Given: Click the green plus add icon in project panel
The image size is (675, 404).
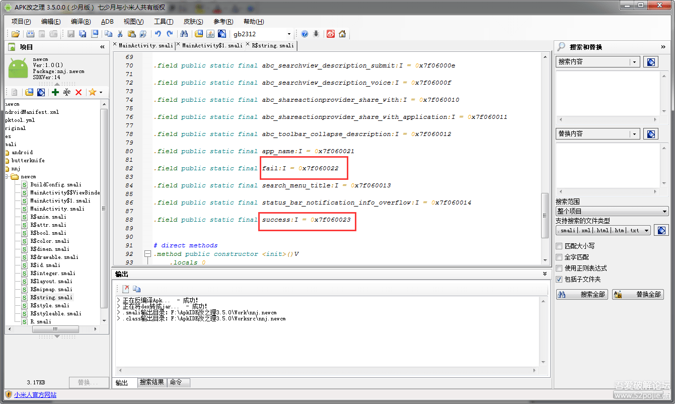Looking at the screenshot, I should click(55, 92).
